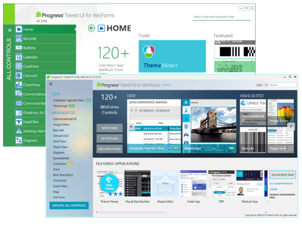Select Map in sidebar list
Image resolution: width=302 pixels, height=226 pixels.
click(56, 192)
